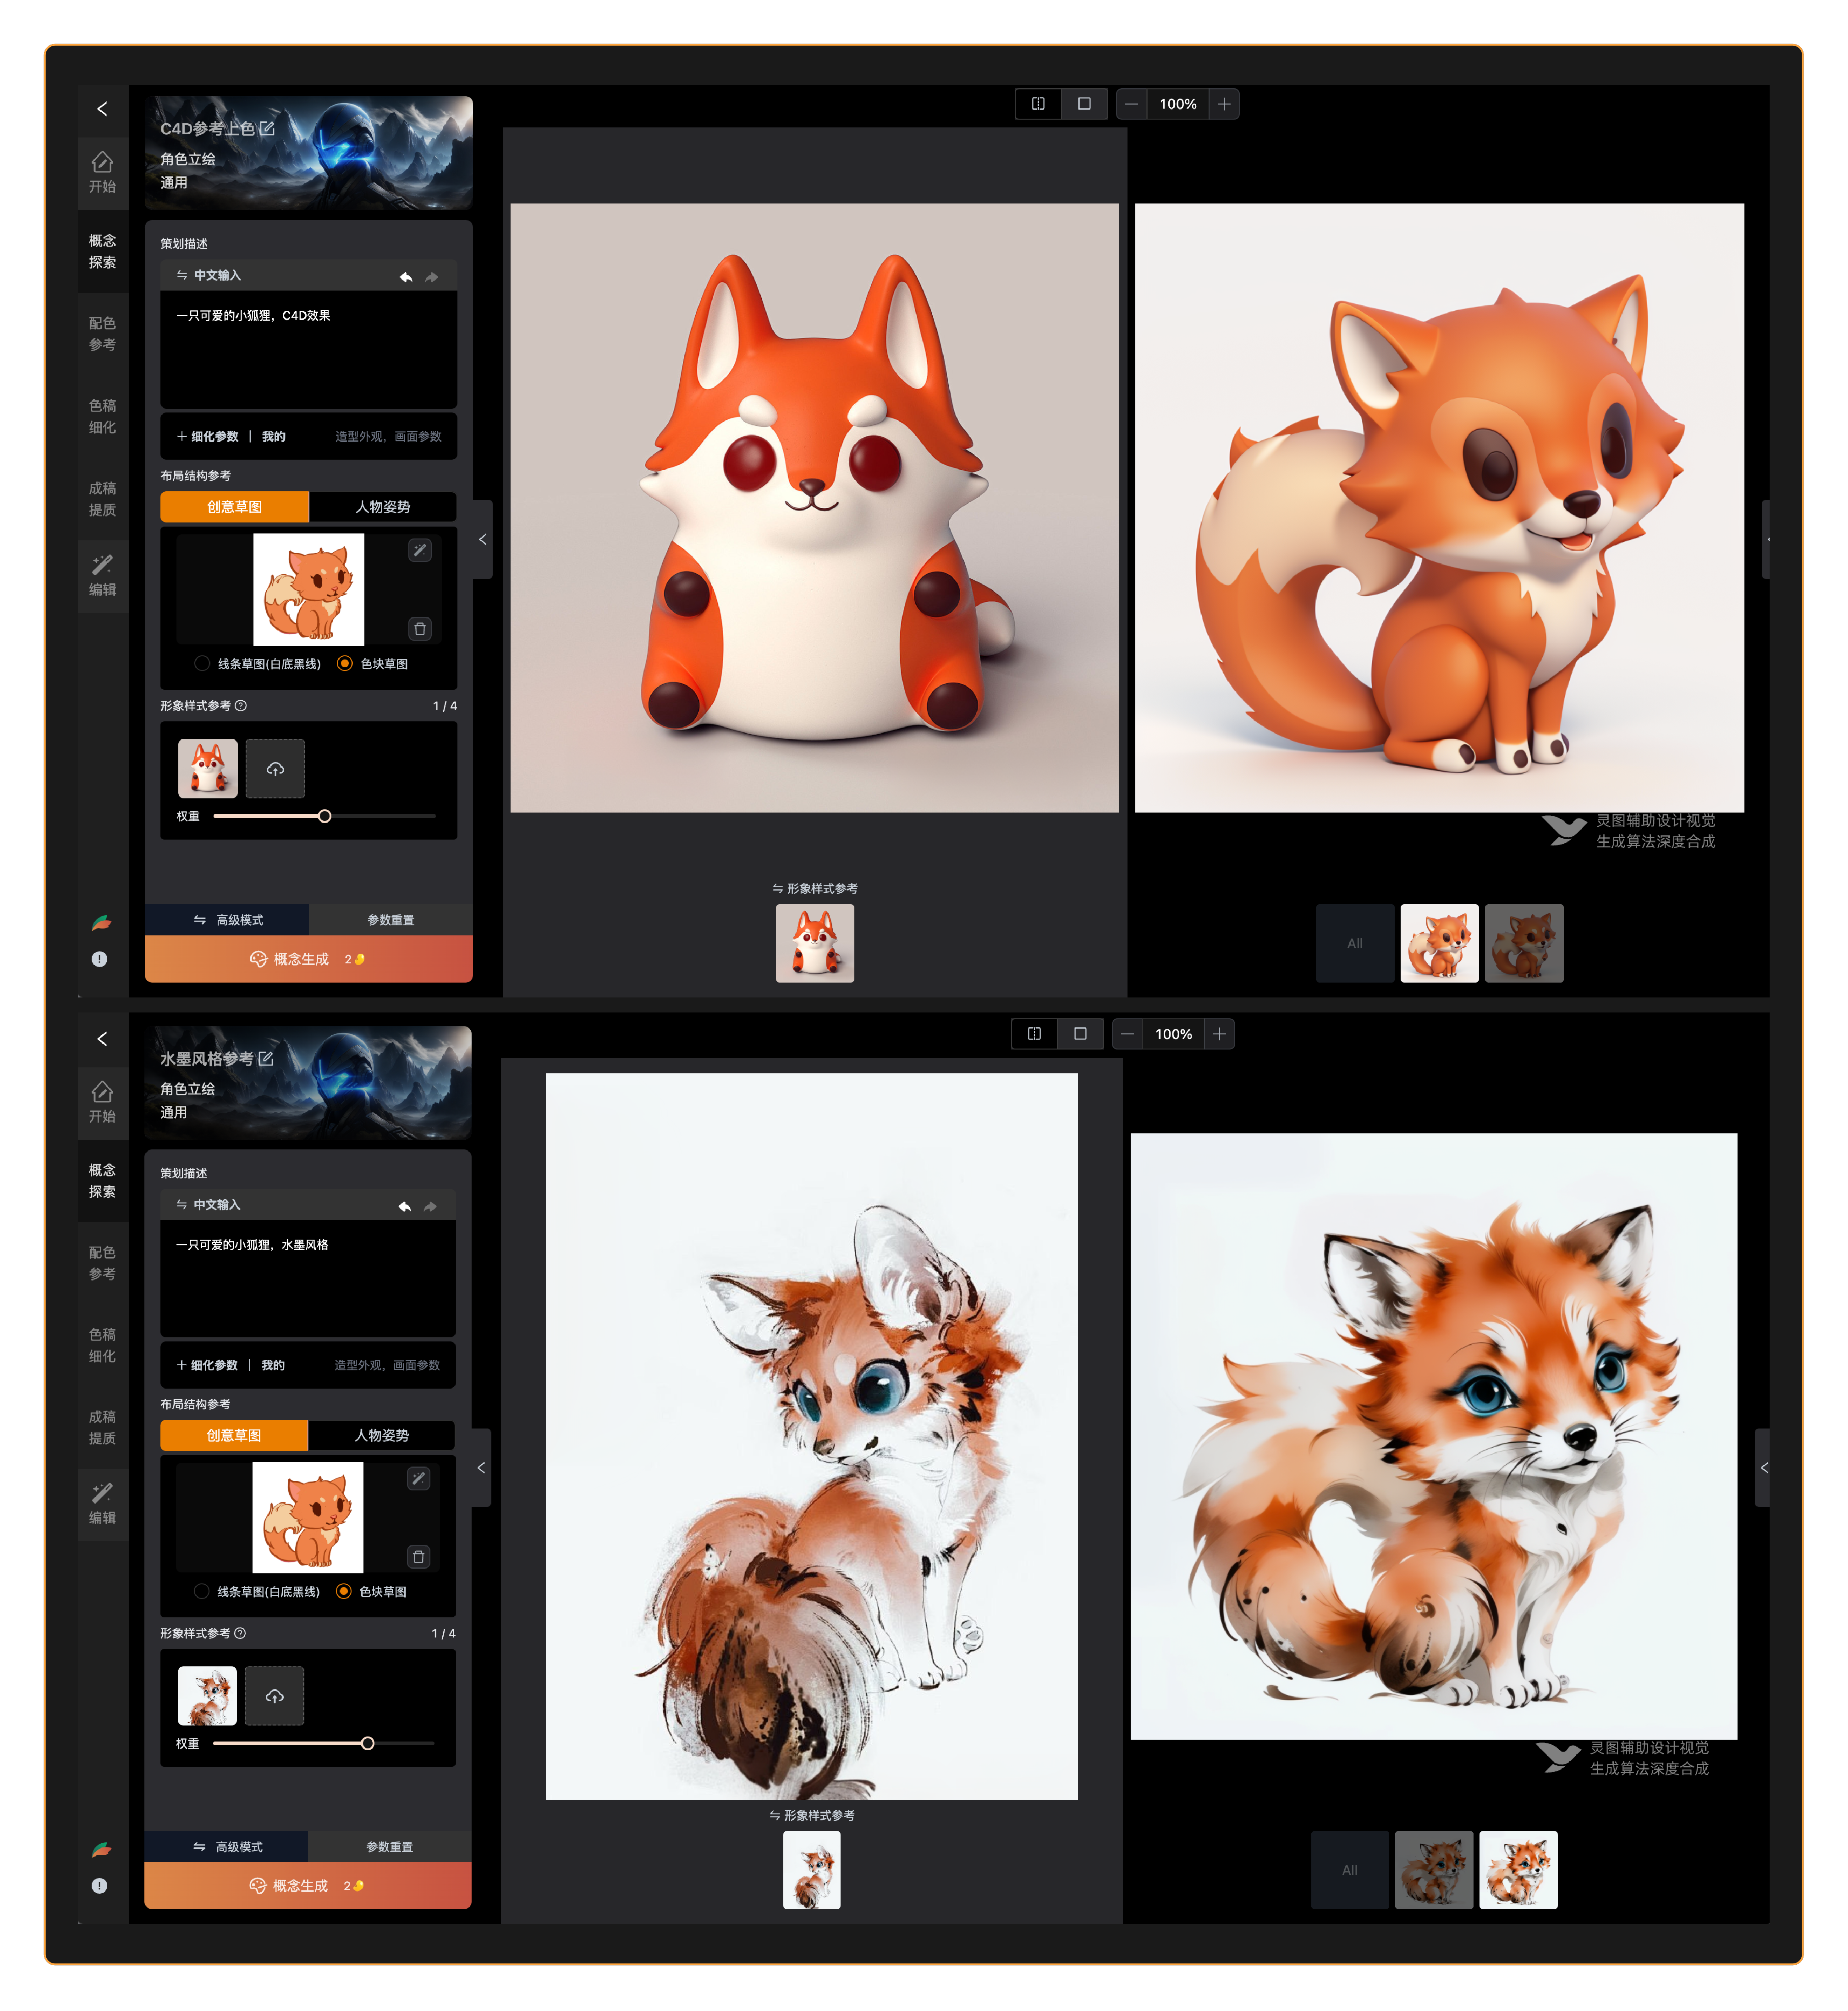Switch to split view in bottom canvas toolbar
This screenshot has height=2011, width=1848.
(1035, 1034)
